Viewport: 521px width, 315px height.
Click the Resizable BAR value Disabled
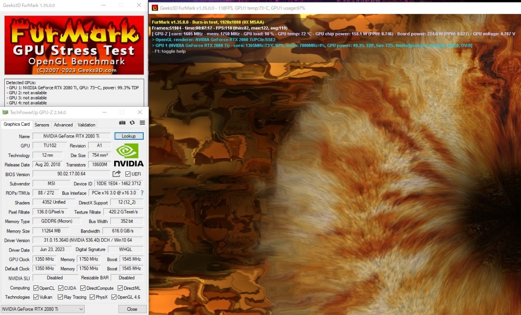pos(127,278)
